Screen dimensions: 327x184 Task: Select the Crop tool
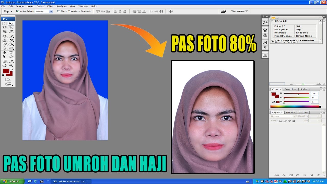(5, 31)
